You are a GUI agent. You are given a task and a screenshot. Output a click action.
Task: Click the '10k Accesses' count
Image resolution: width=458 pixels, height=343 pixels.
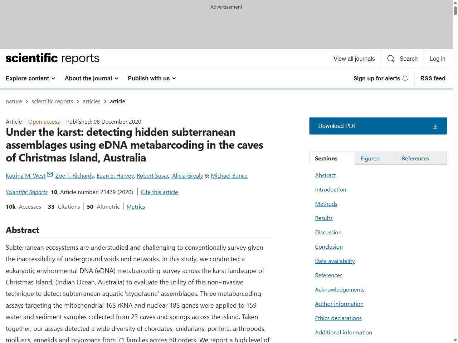24,207
